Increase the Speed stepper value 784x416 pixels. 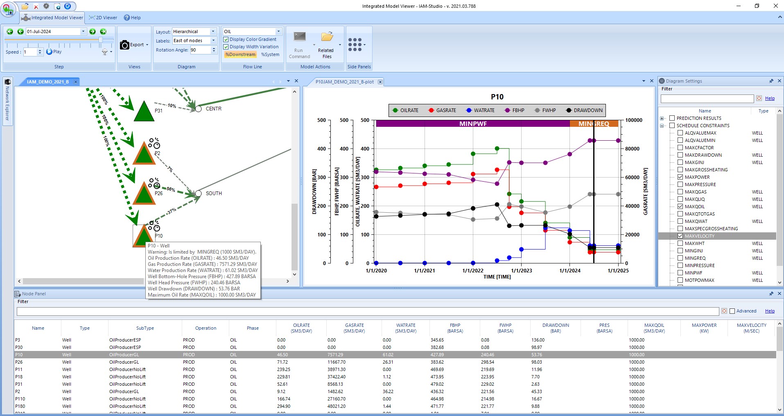pyautogui.click(x=40, y=50)
